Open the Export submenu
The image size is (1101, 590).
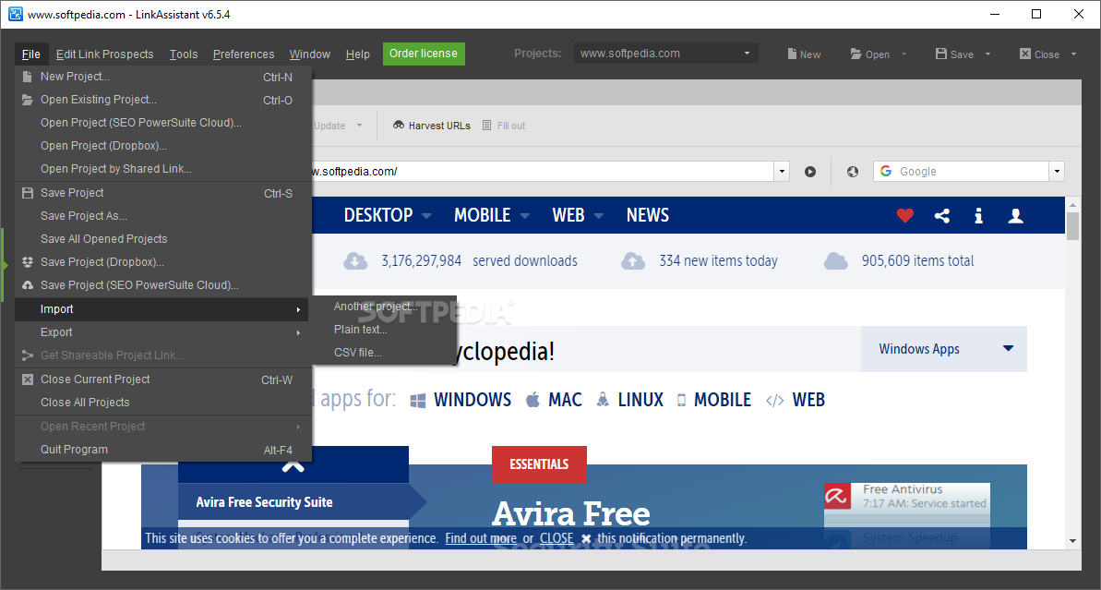[x=163, y=332]
